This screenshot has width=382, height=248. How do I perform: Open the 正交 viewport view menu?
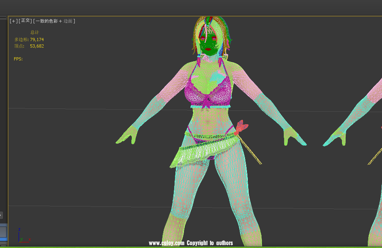[25, 21]
